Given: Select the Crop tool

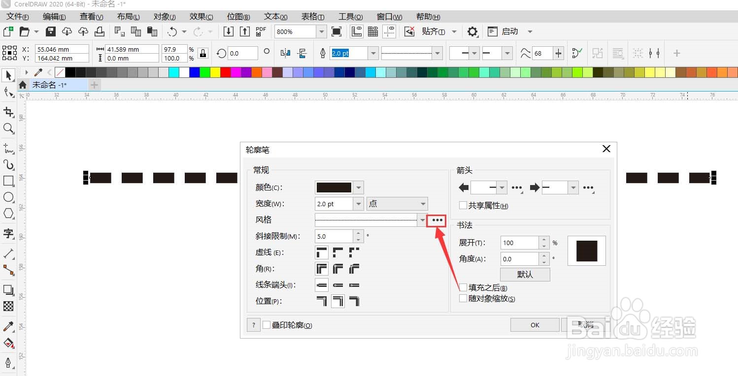Looking at the screenshot, I should point(8,112).
